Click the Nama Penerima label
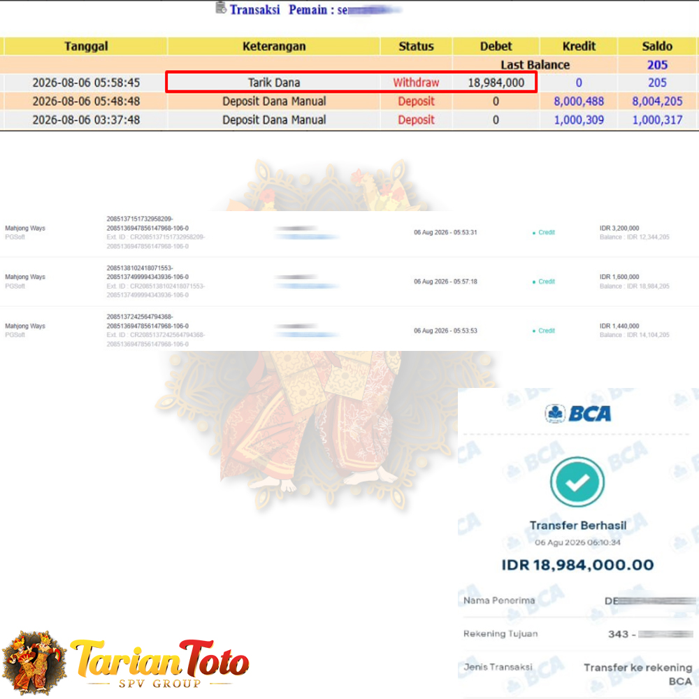The image size is (699, 699). tap(499, 600)
